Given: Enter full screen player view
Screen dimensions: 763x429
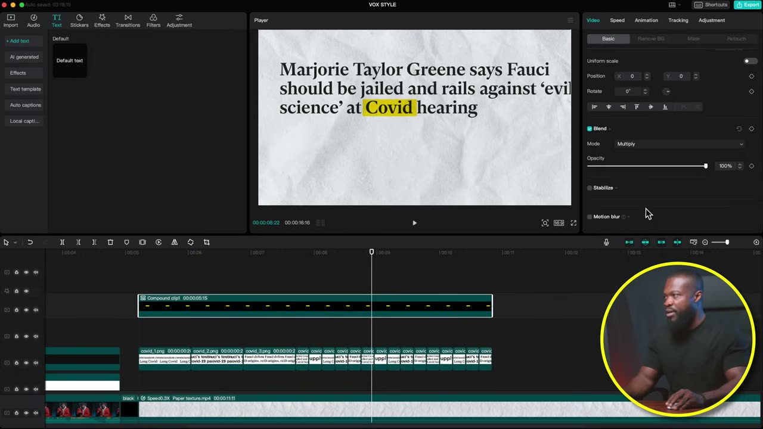Looking at the screenshot, I should [x=573, y=223].
